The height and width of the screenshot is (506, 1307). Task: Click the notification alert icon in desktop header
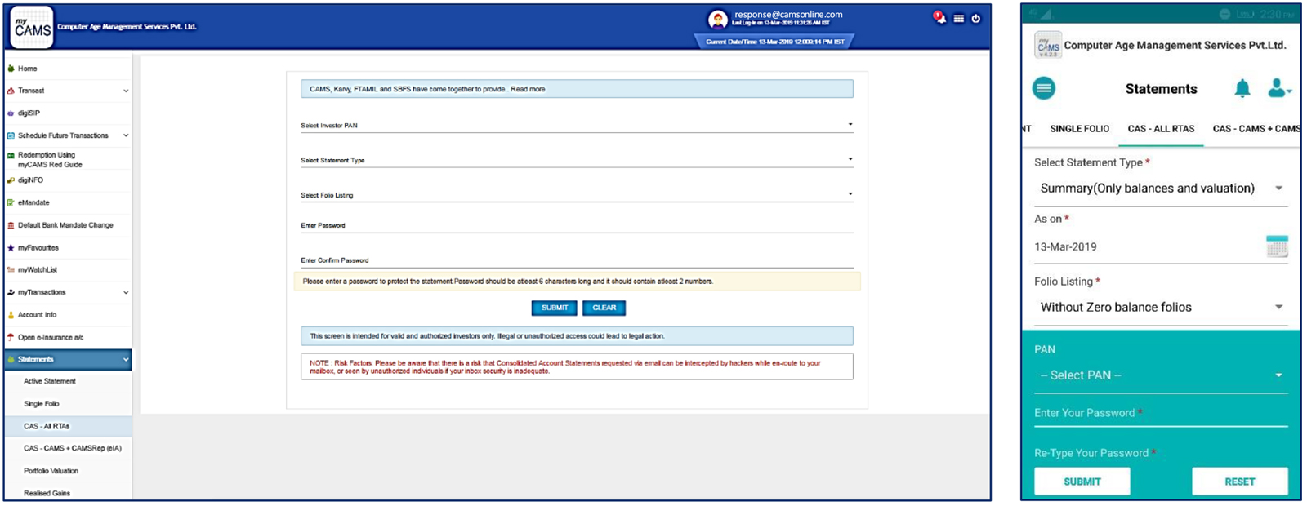pyautogui.click(x=939, y=18)
